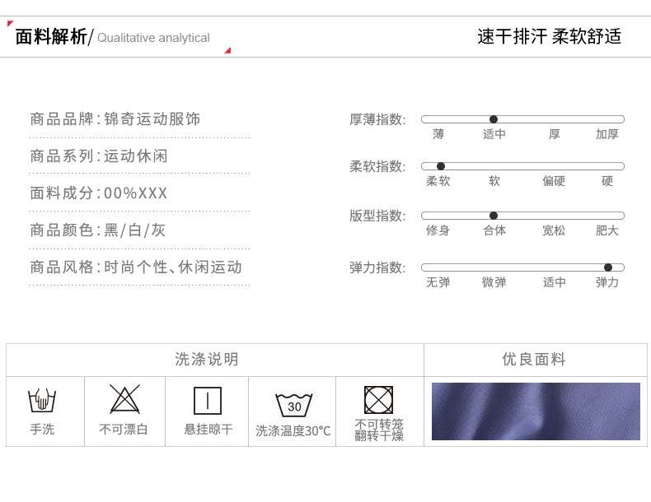The image size is (651, 502).
Task: Click the 偏硬 softness scale label
Action: (x=554, y=181)
